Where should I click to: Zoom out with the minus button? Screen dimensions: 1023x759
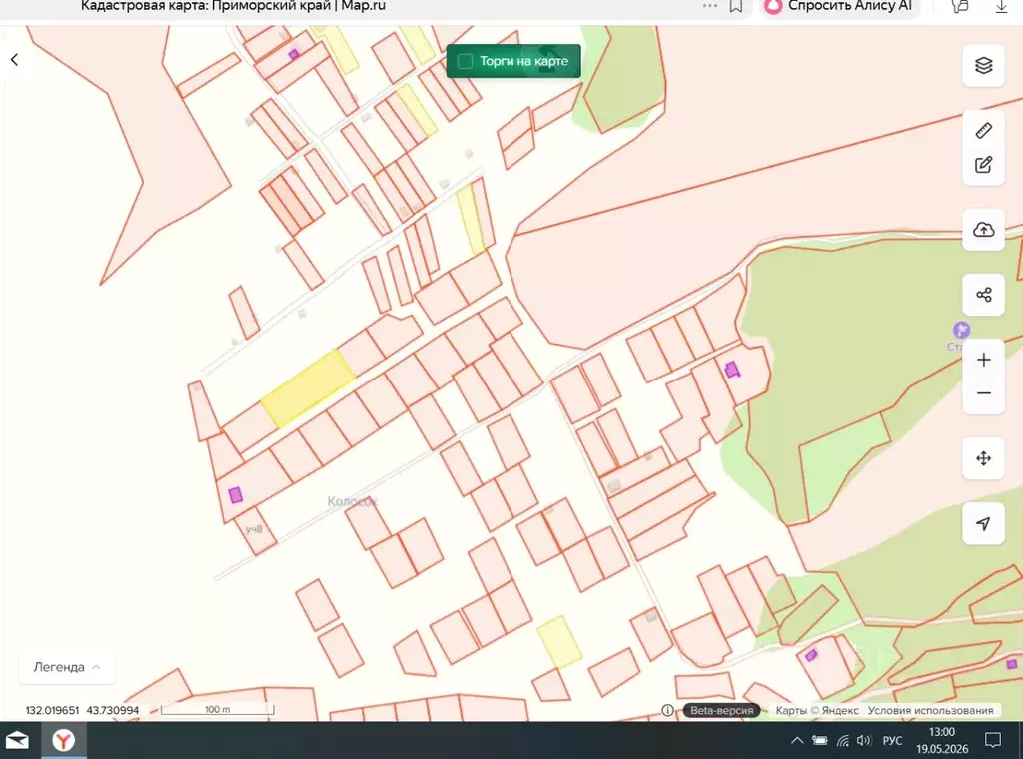point(983,393)
